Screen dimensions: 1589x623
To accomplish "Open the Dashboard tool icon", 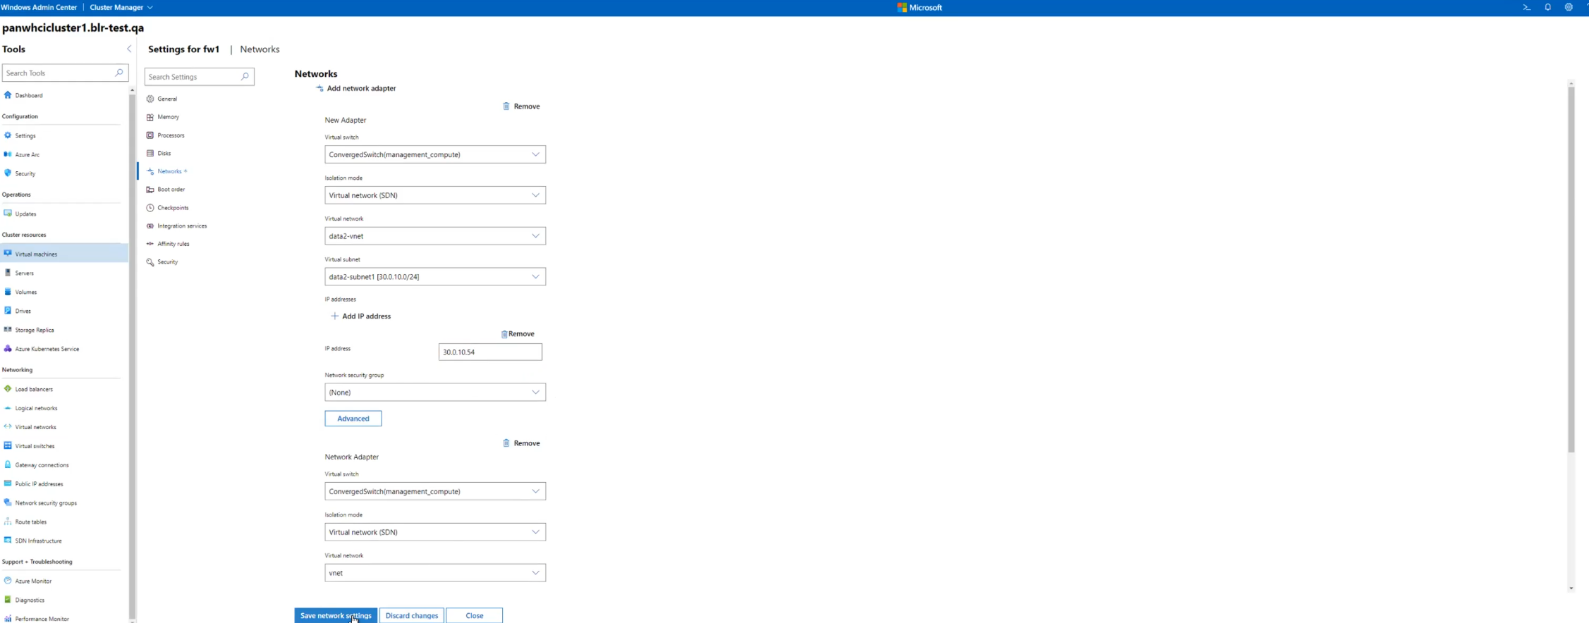I will coord(8,95).
